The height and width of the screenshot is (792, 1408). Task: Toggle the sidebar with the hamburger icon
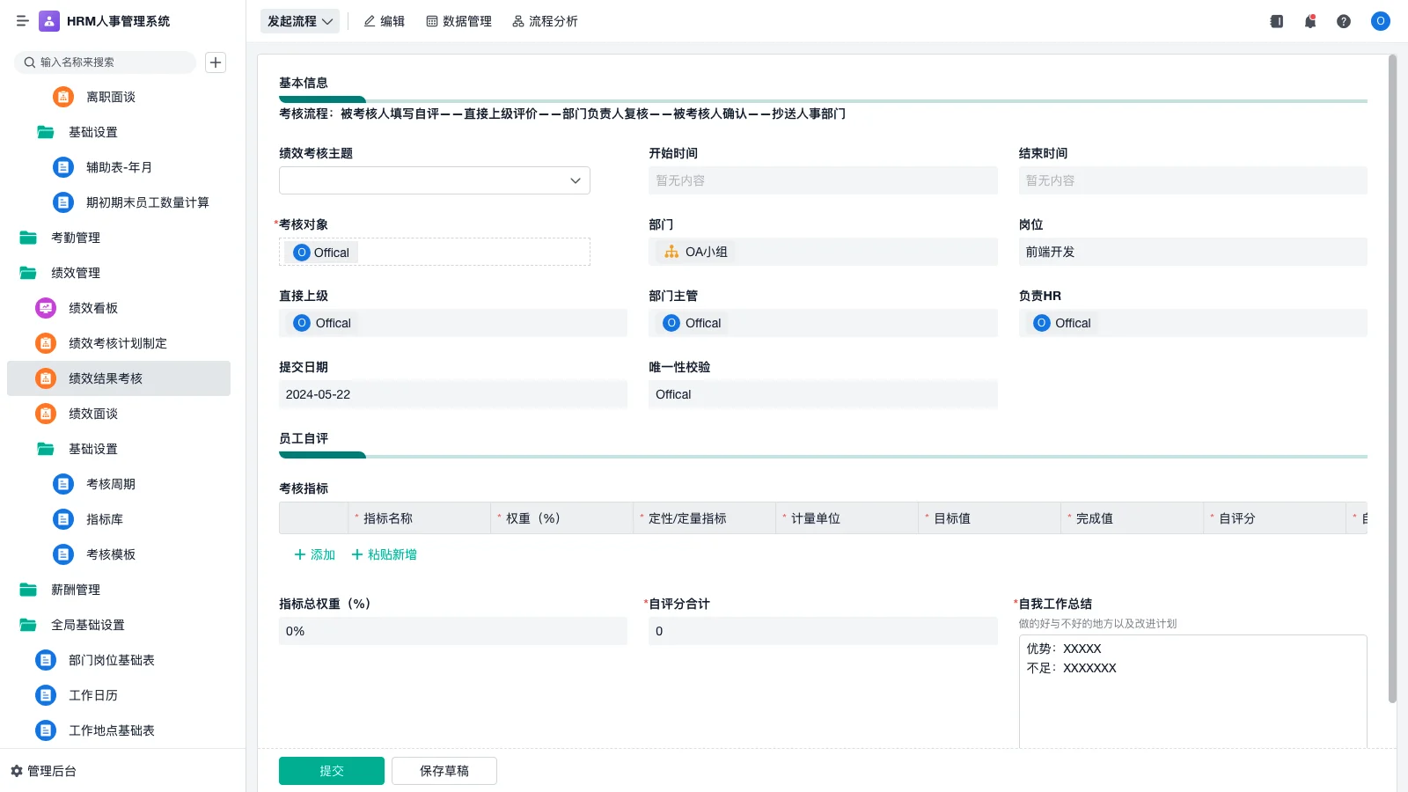coord(23,21)
